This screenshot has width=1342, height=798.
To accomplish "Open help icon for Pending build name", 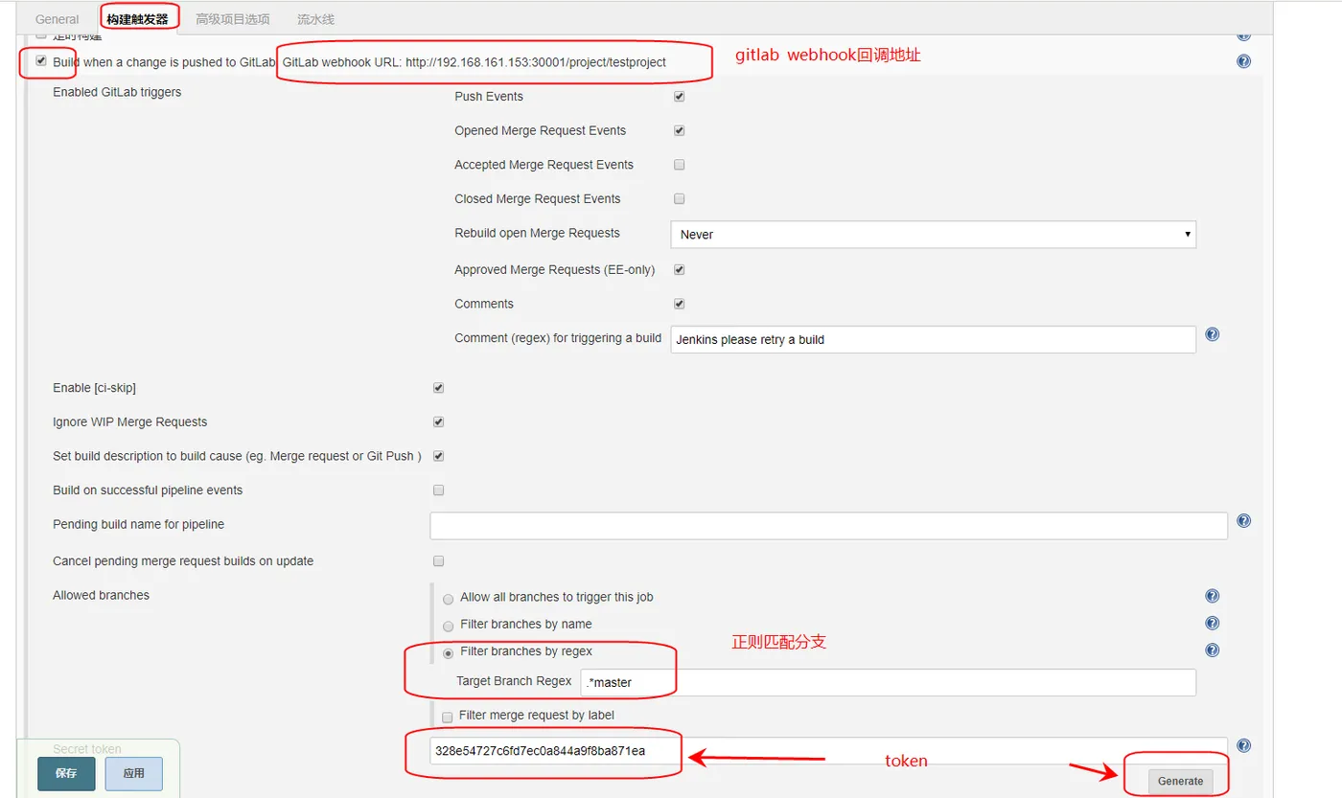I will (x=1243, y=521).
